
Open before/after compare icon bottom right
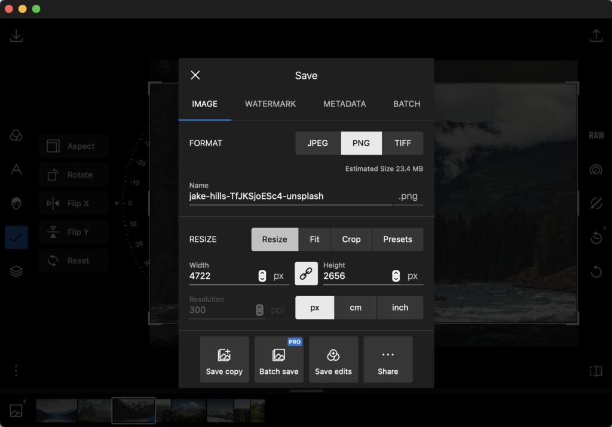click(596, 370)
